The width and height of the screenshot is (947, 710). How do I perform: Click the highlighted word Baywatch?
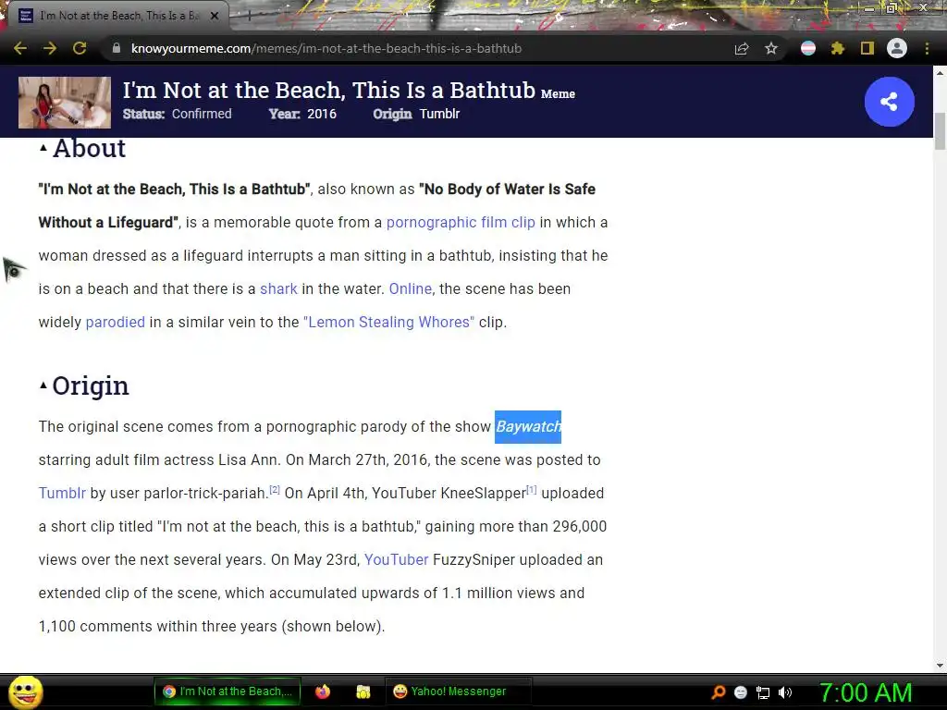click(x=528, y=427)
